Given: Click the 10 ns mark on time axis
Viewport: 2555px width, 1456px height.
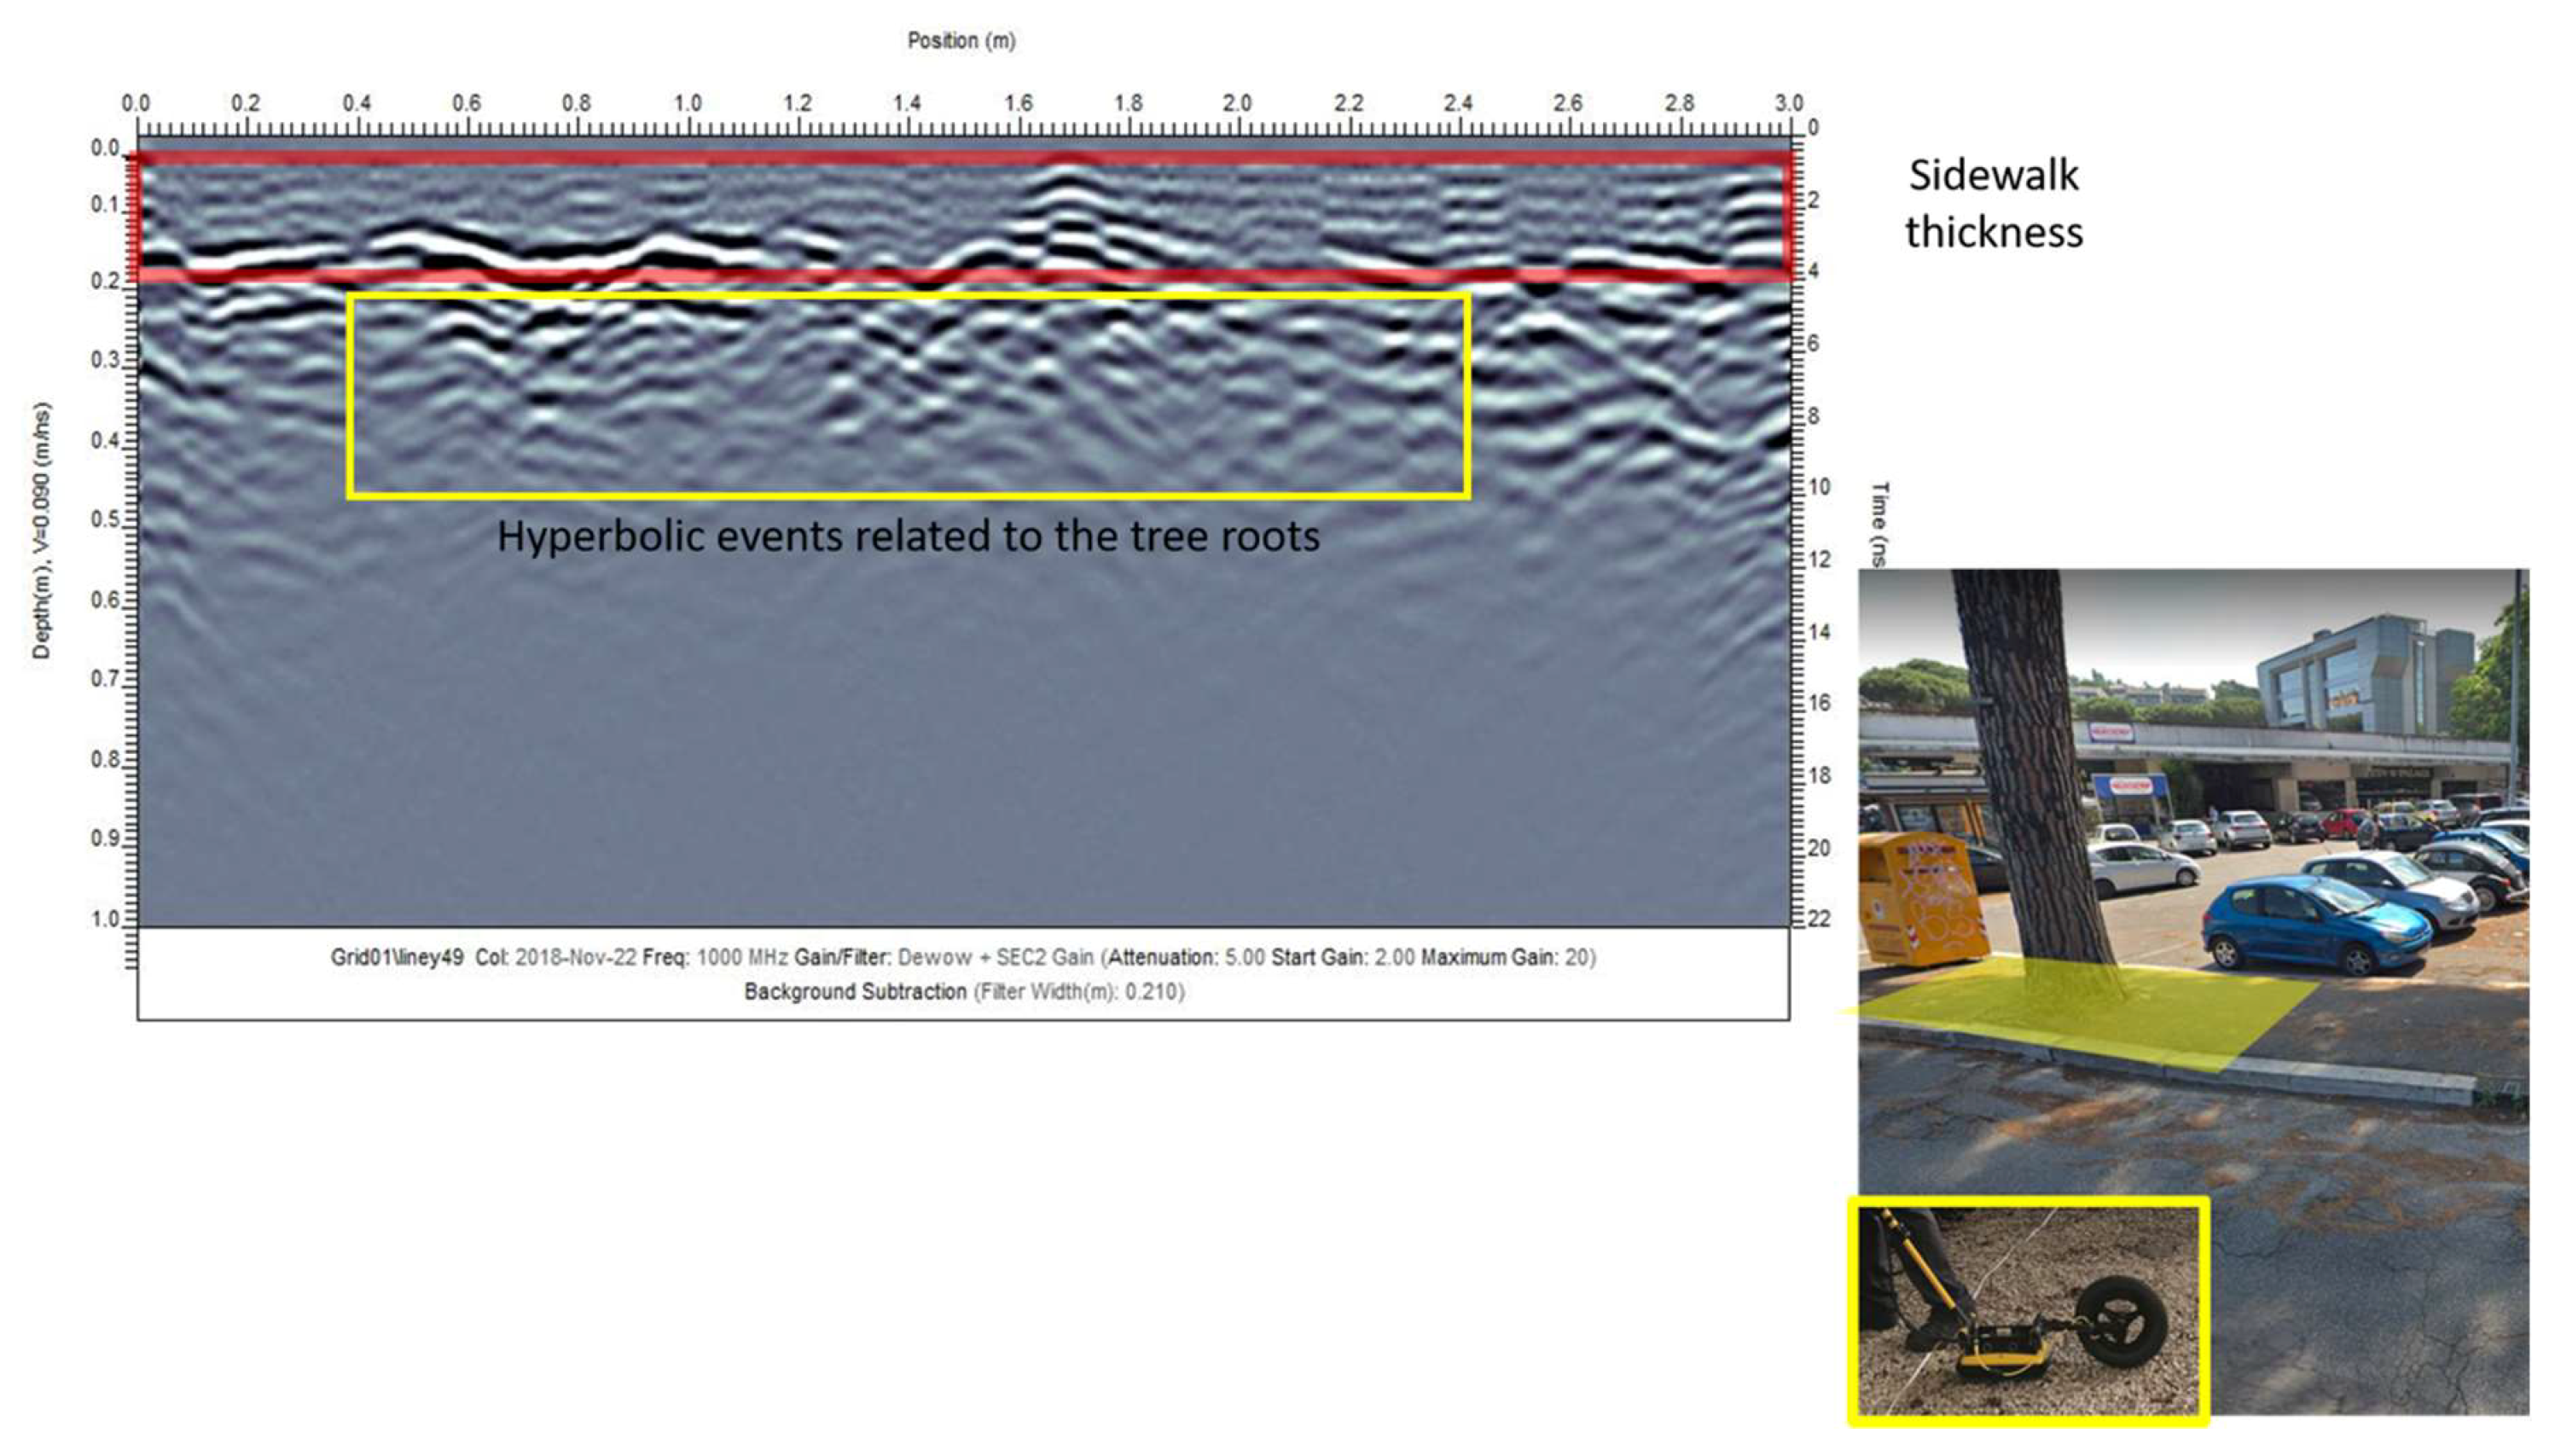Looking at the screenshot, I should [x=1818, y=487].
